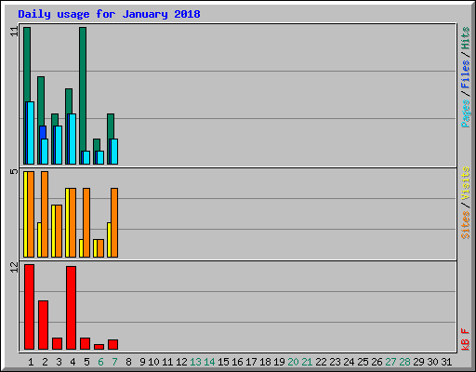Select day 2 red KB bar

point(43,325)
